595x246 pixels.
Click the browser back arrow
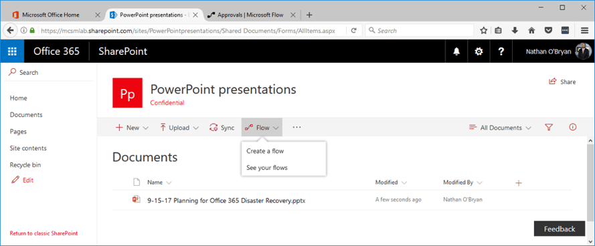pyautogui.click(x=10, y=31)
